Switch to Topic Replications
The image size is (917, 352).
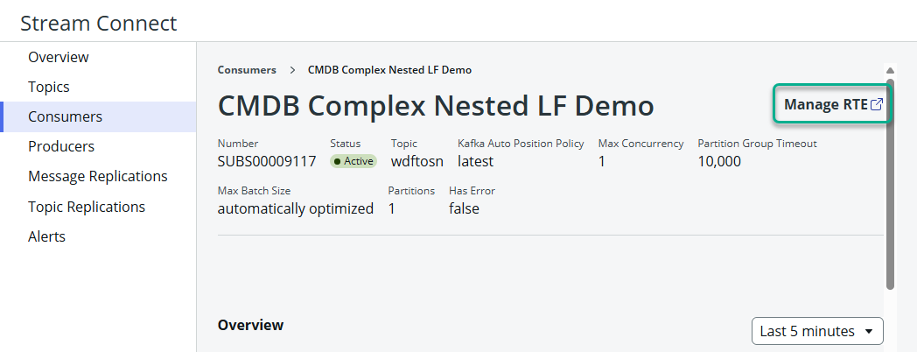click(87, 207)
